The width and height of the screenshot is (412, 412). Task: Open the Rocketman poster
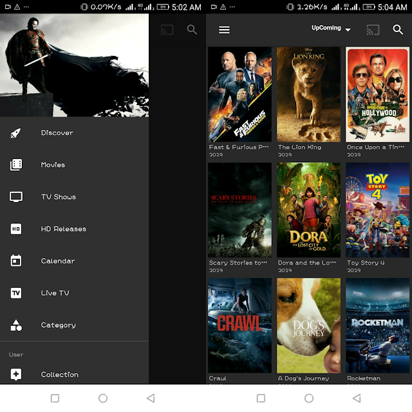pos(378,326)
